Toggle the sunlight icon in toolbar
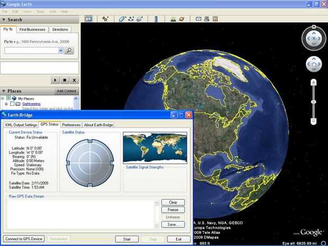This screenshot has height=246, width=328. pos(173,19)
